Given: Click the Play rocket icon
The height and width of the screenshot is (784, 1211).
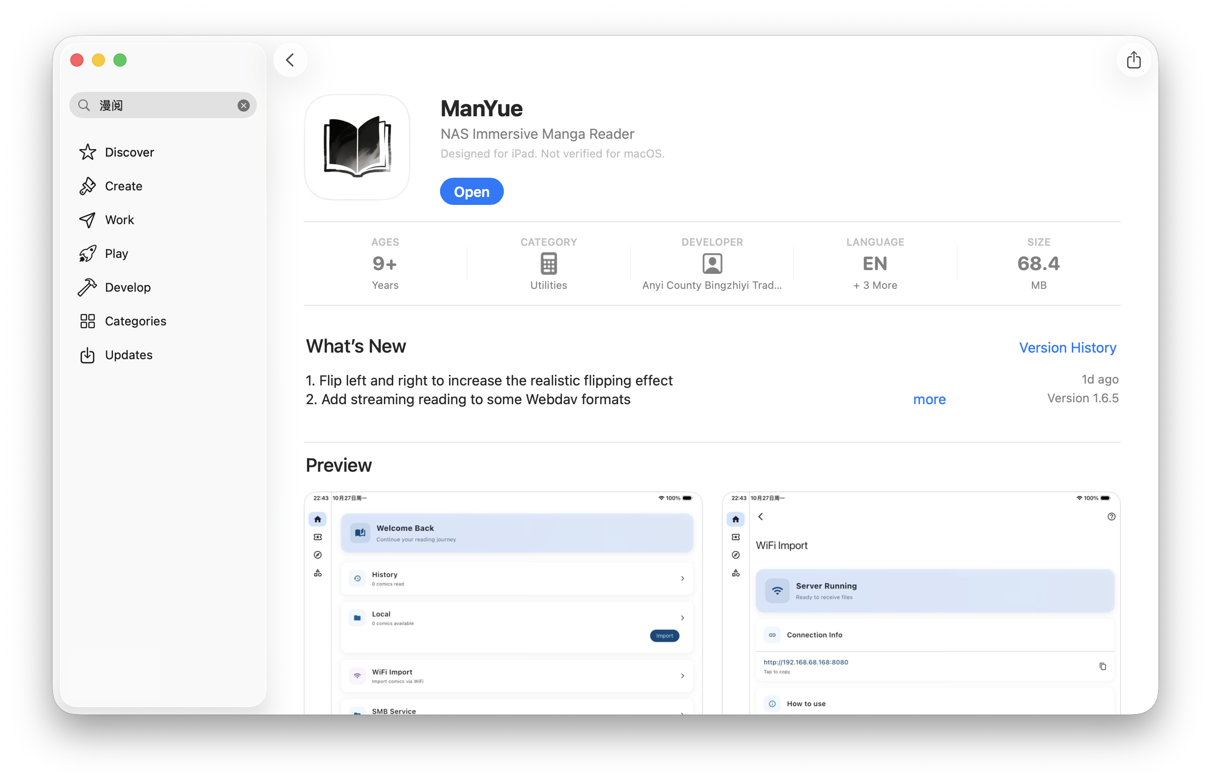Looking at the screenshot, I should click(88, 254).
